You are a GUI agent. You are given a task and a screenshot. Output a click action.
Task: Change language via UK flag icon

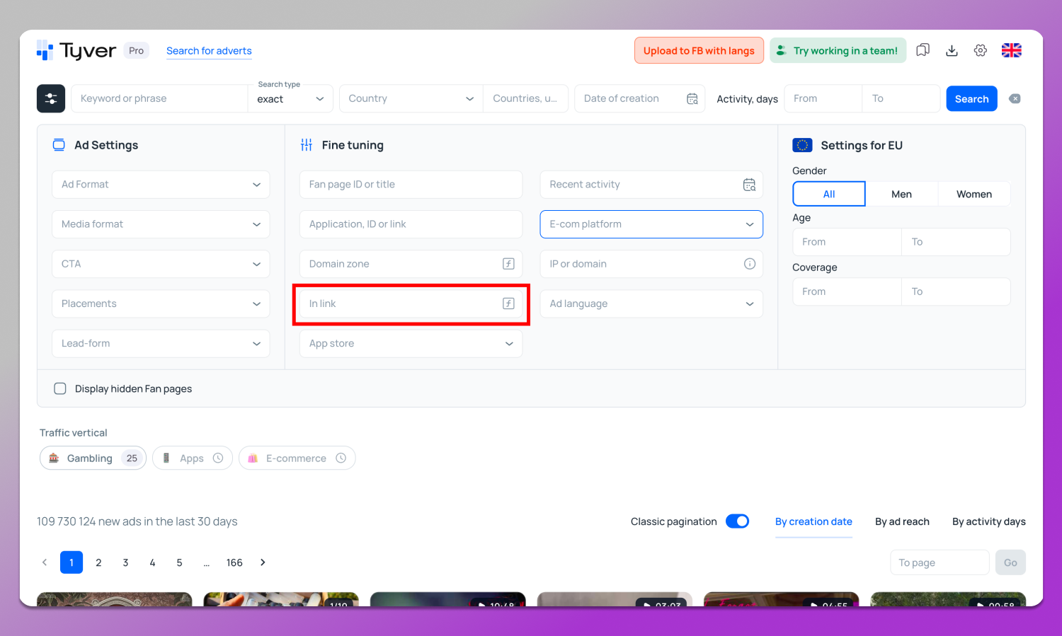[x=1011, y=50]
